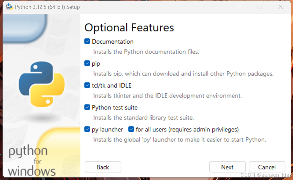Disable the tcl/tk and IDLE option
Viewport: 293px width, 180px height.
coord(87,85)
